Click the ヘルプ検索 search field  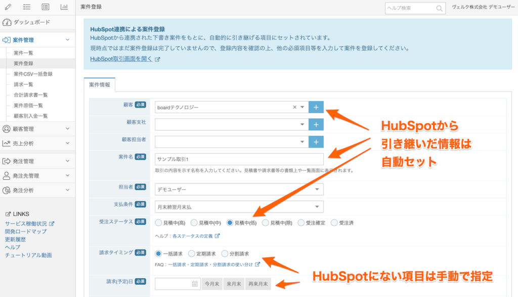tap(415, 8)
